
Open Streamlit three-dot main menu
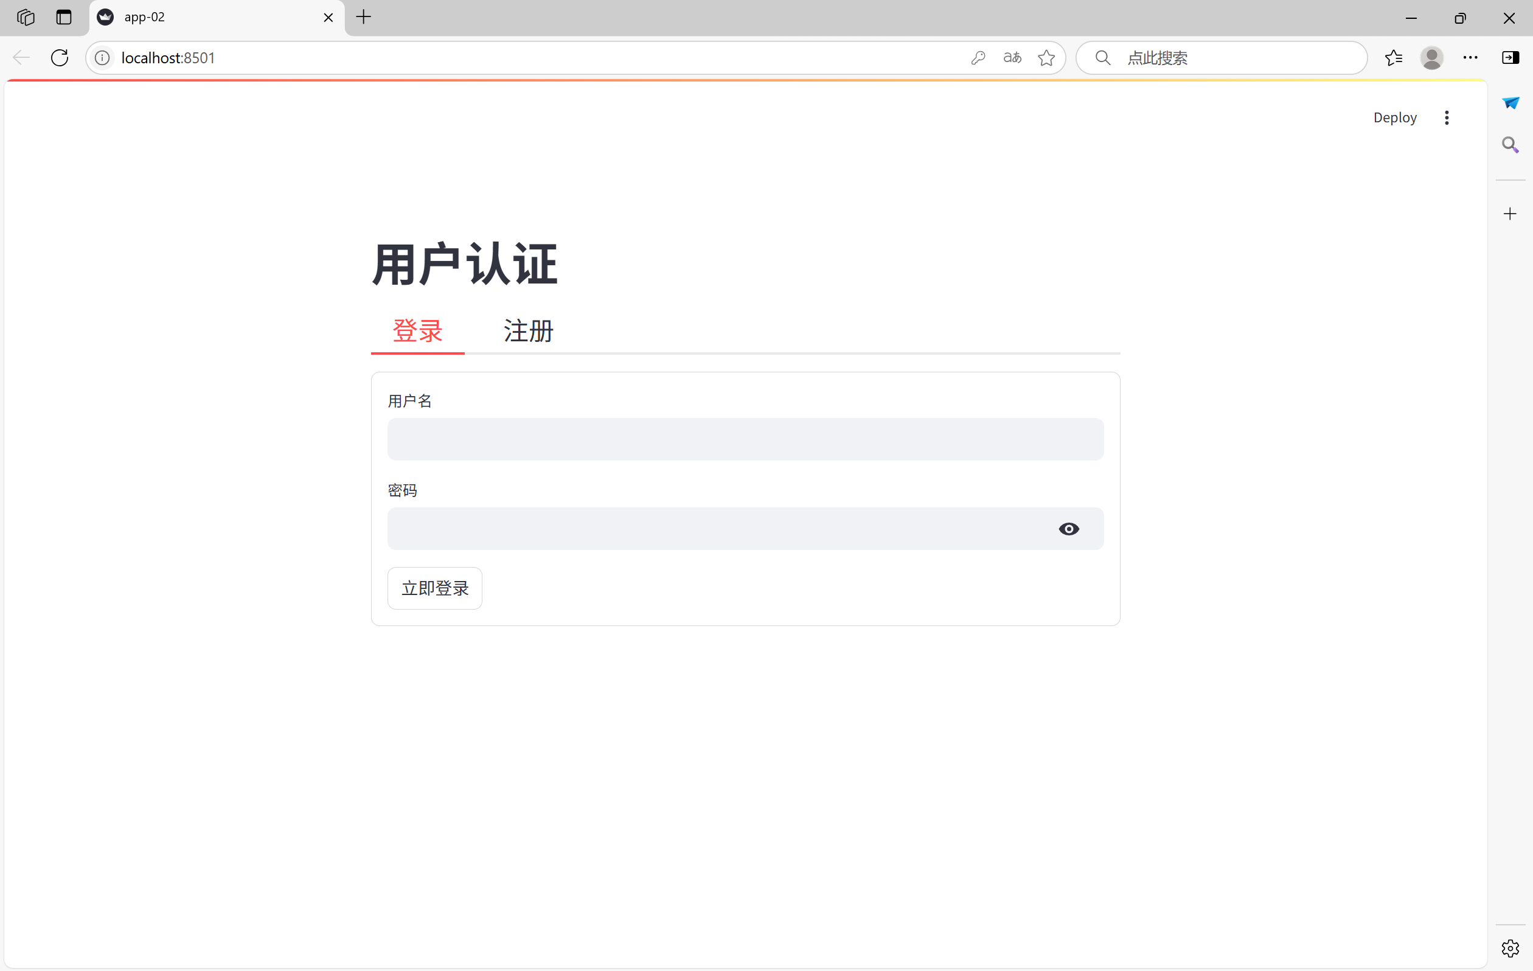[1447, 118]
